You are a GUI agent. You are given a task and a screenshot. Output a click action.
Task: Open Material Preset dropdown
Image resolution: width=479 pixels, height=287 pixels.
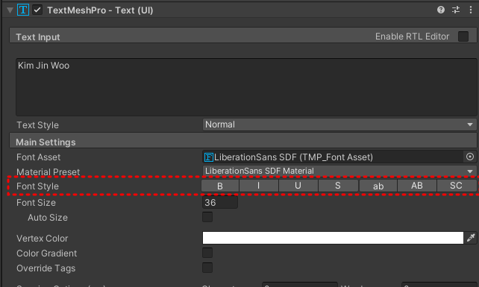[339, 171]
